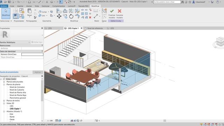Click the Cortar geometry icon
Image resolution: width=224 pixels, height=126 pixels.
pyautogui.click(x=40, y=12)
